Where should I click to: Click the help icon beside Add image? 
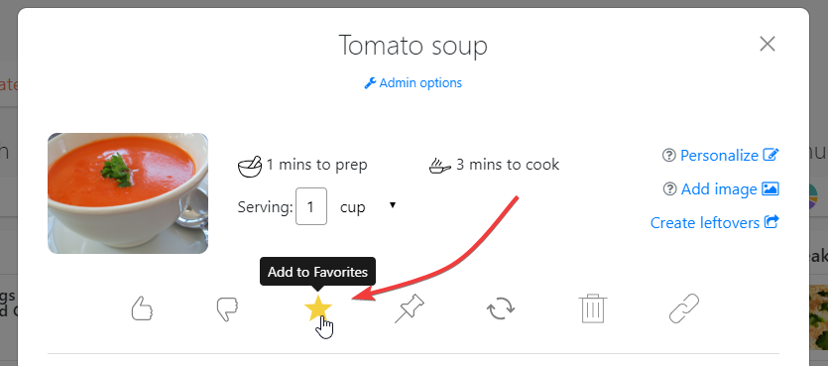click(669, 189)
